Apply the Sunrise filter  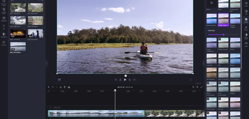223,102
